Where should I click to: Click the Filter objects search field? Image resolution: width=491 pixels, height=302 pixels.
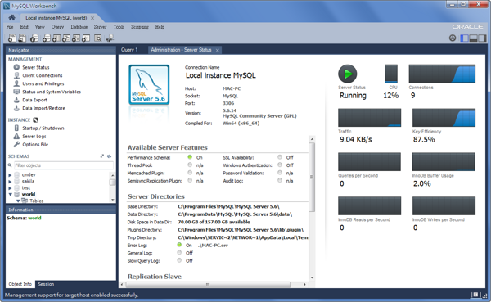(x=64, y=165)
